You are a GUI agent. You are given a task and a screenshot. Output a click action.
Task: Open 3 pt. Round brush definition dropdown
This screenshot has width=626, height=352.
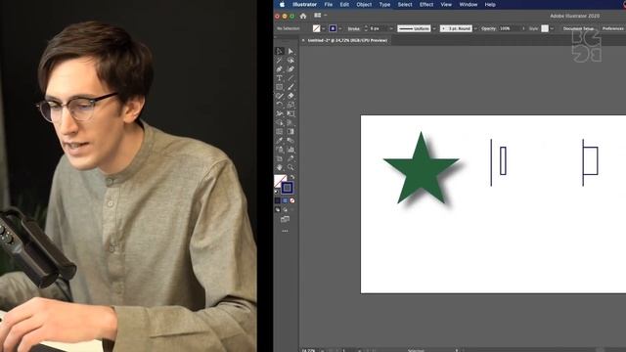click(475, 28)
